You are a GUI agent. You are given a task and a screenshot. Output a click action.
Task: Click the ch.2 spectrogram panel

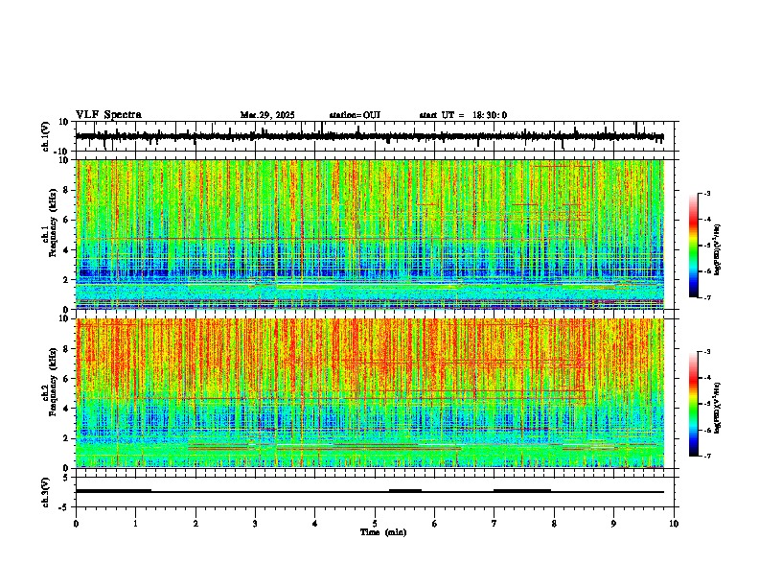pyautogui.click(x=369, y=393)
